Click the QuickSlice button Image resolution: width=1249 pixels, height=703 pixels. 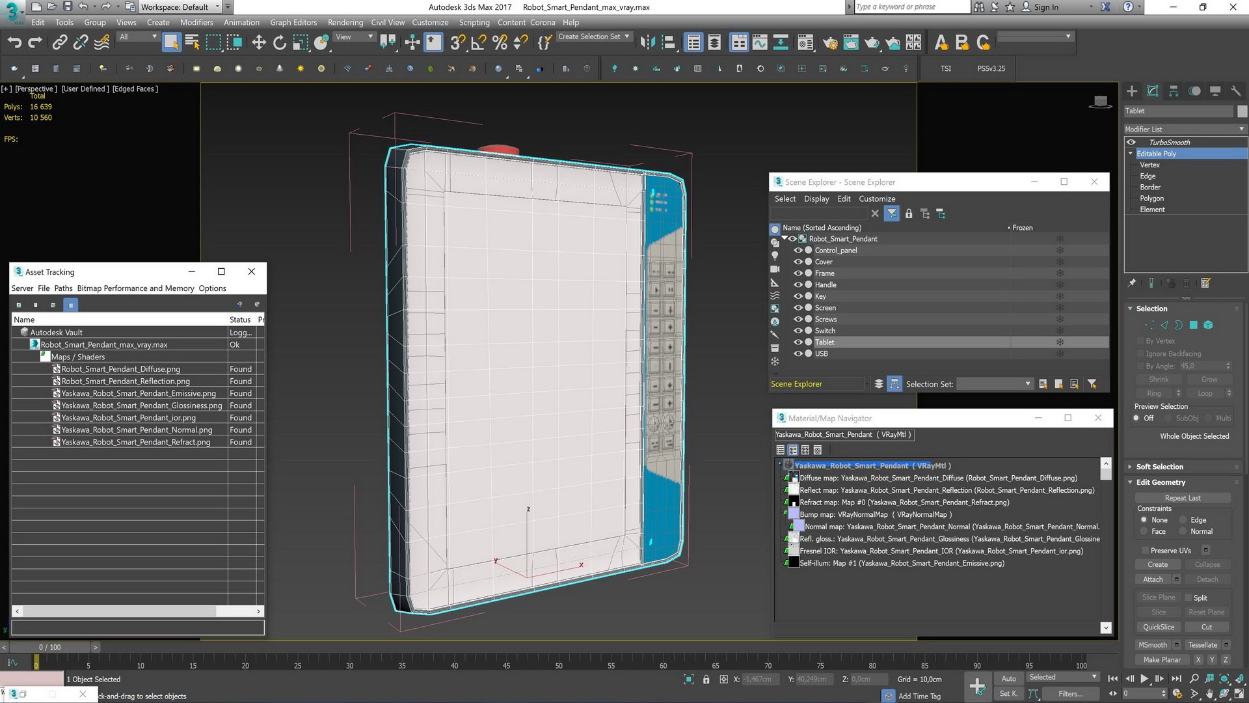tap(1159, 627)
